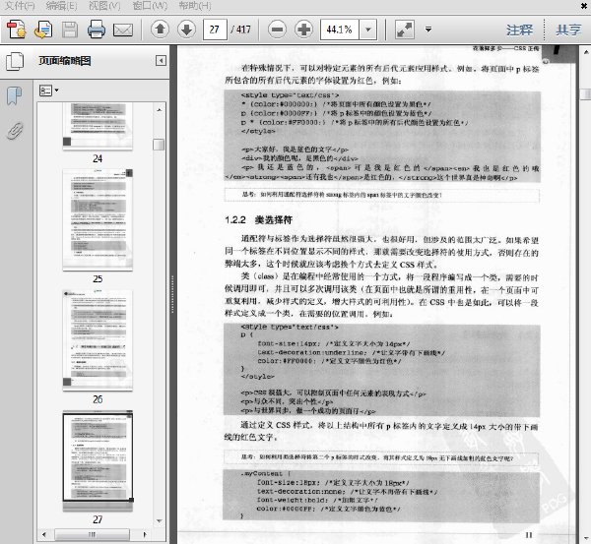The width and height of the screenshot is (591, 544).
Task: Open the thumbnail options dropdown menu
Action: pyautogui.click(x=49, y=91)
